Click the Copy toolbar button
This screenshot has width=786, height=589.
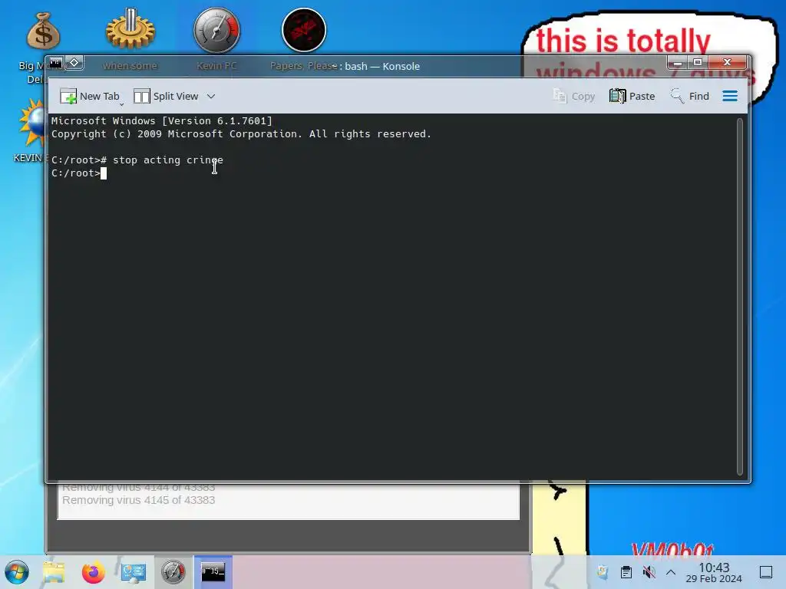573,96
